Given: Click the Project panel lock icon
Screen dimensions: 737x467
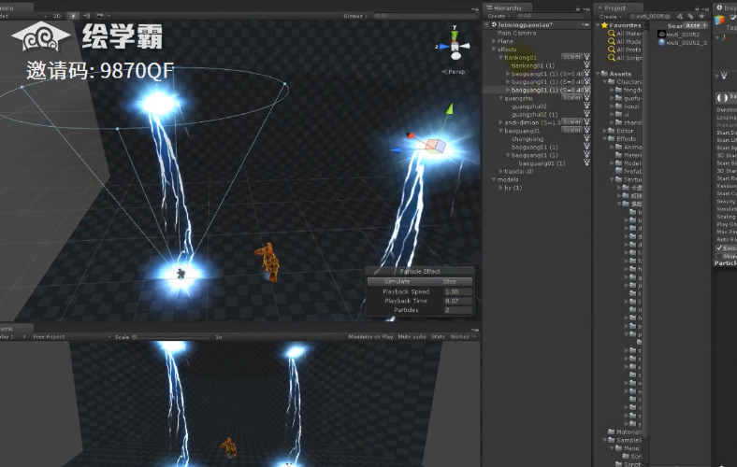Looking at the screenshot, I should [x=697, y=8].
